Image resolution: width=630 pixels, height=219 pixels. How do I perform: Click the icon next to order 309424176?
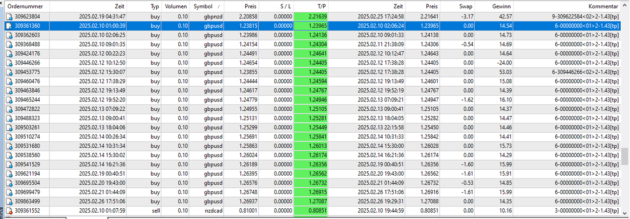(x=9, y=54)
